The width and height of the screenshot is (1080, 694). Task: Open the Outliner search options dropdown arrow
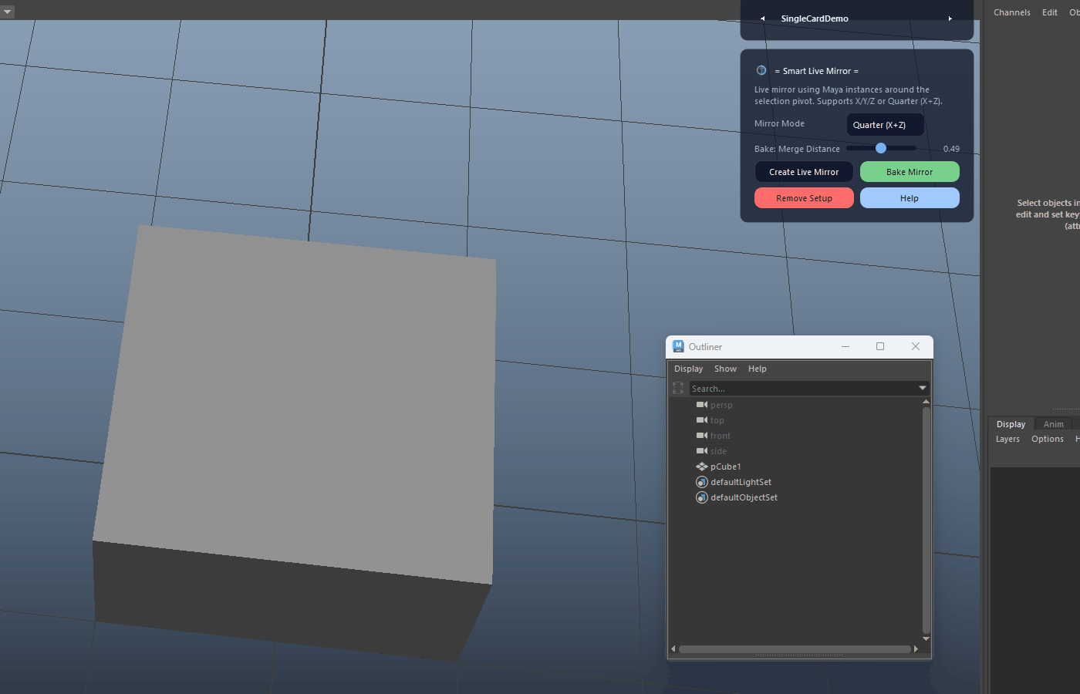(922, 388)
